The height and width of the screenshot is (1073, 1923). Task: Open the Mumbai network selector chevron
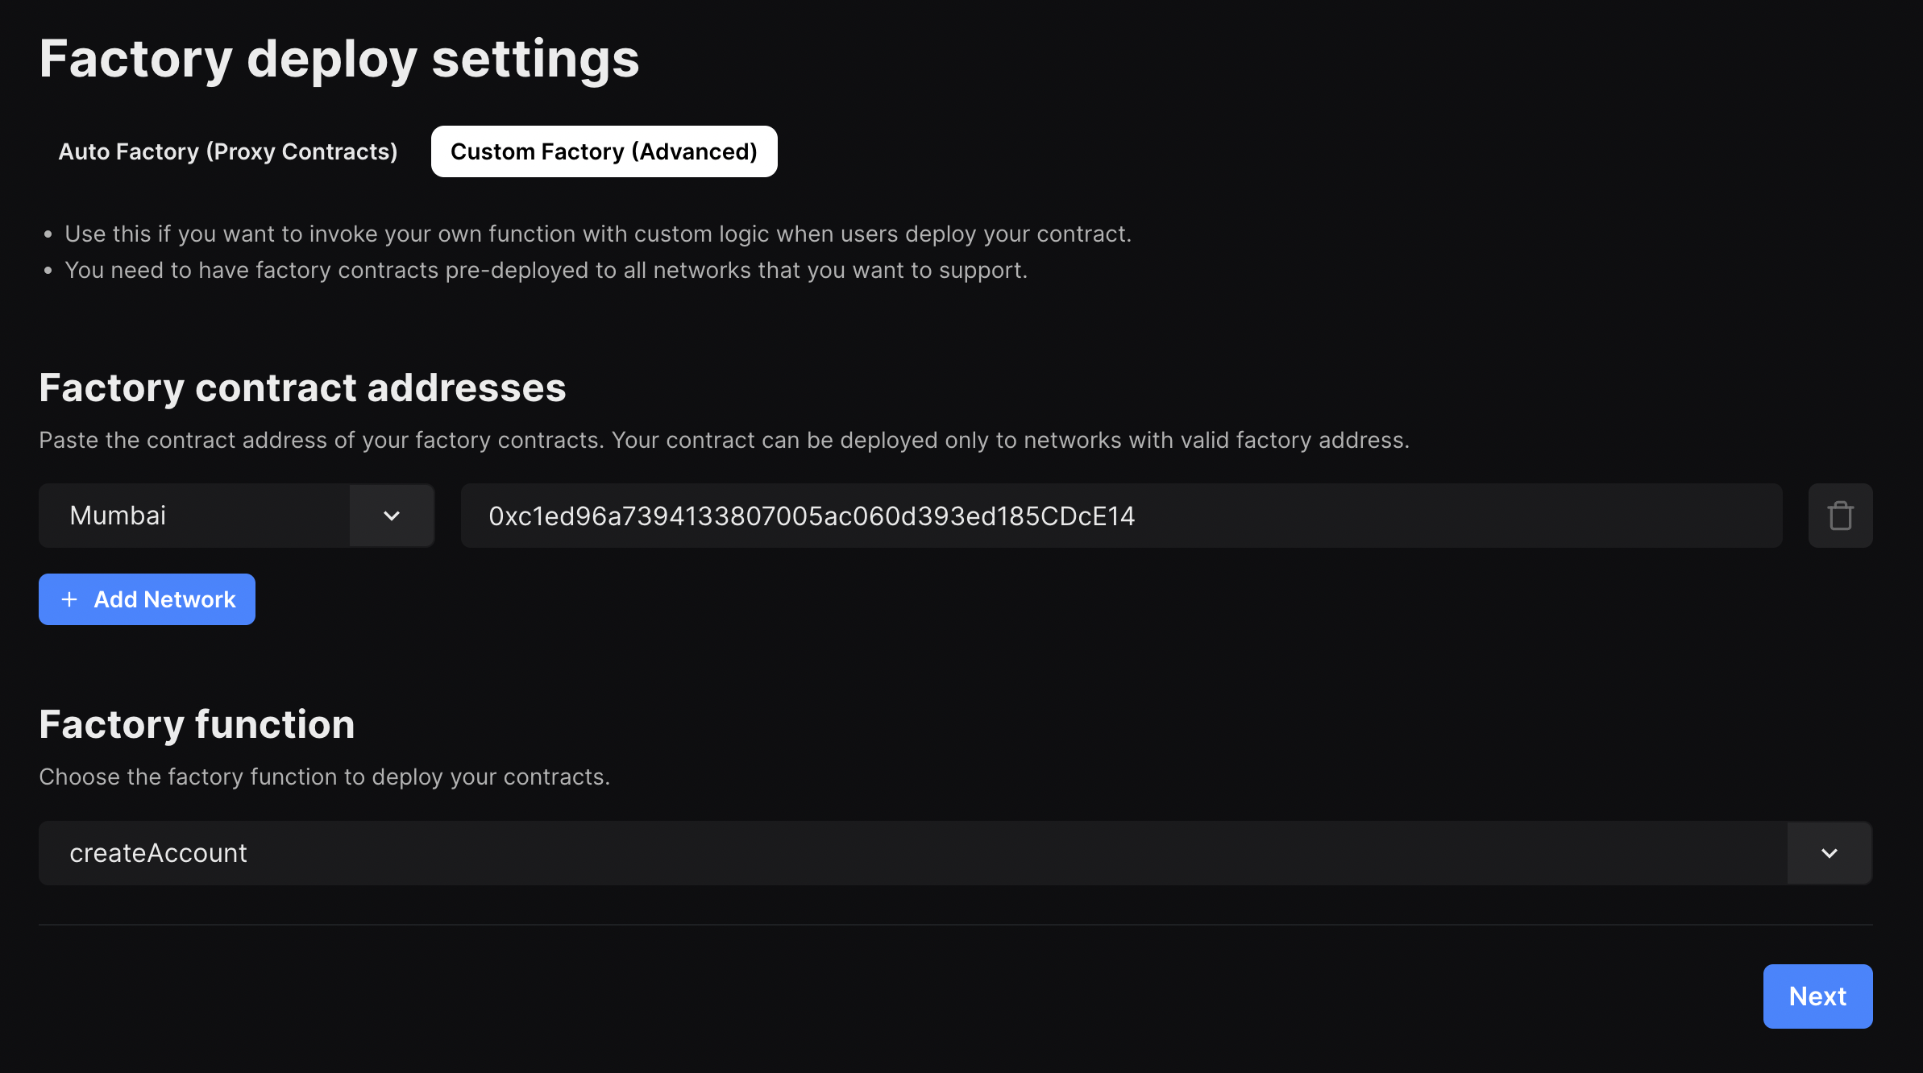click(x=392, y=516)
